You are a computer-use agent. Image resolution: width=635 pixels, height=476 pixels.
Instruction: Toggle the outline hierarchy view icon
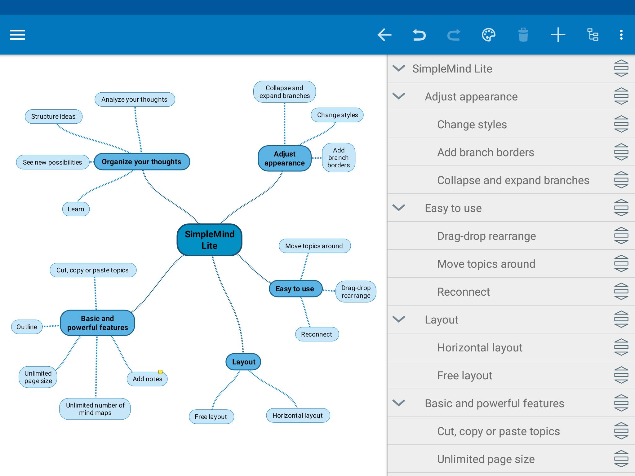593,35
